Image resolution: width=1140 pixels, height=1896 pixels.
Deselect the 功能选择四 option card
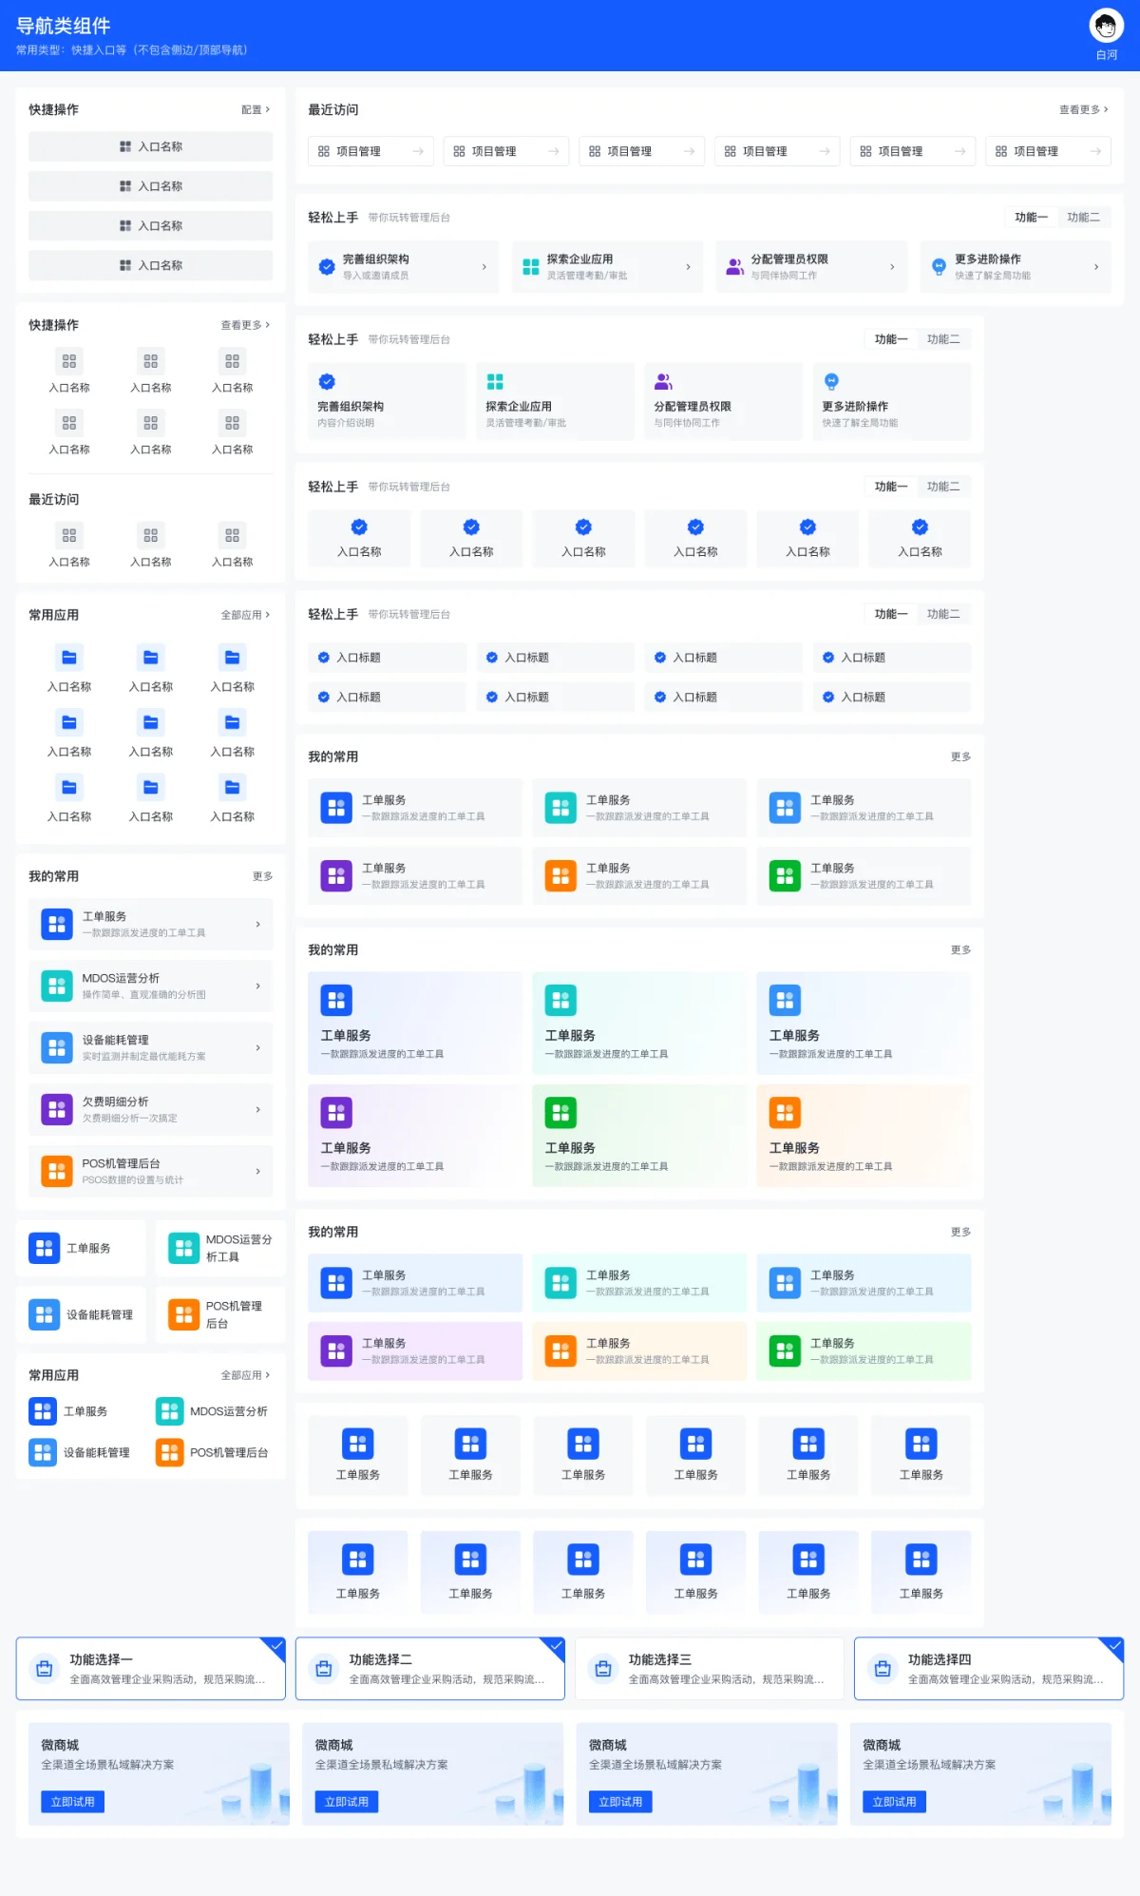[988, 1669]
